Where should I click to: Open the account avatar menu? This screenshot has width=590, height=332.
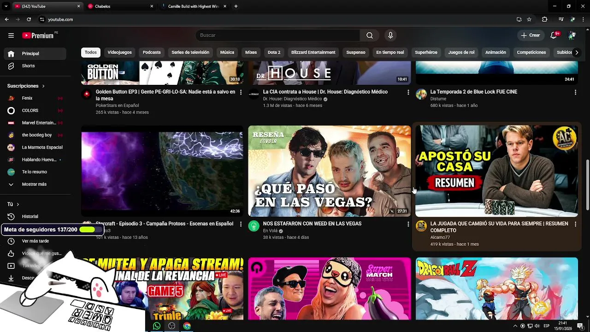pos(572,36)
